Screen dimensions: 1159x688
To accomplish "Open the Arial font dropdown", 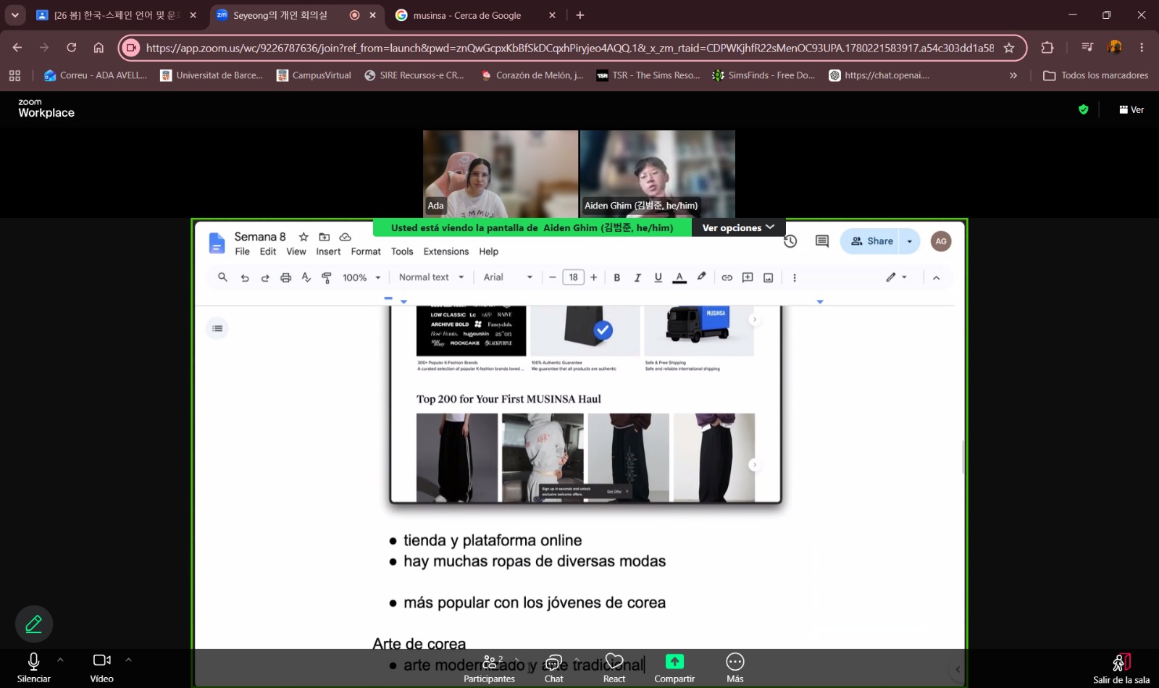I will [508, 277].
